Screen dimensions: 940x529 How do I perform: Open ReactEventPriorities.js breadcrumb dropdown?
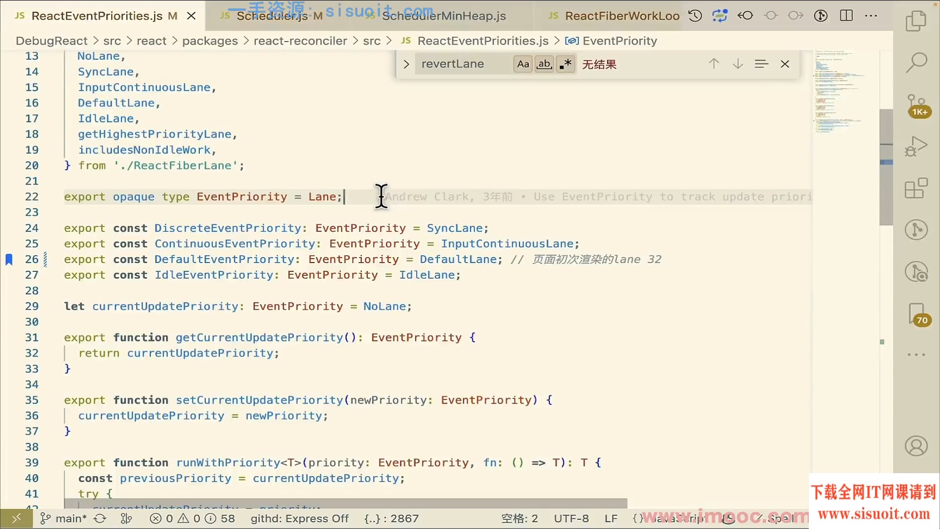[474, 41]
